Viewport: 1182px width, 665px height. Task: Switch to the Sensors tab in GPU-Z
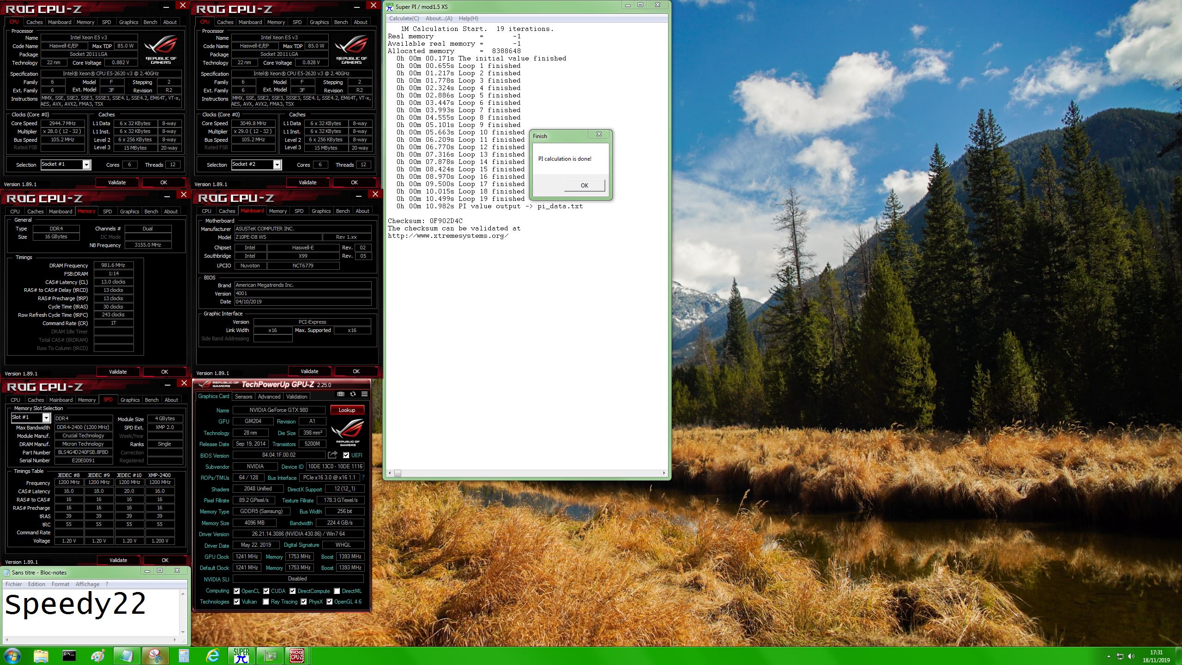tap(243, 396)
